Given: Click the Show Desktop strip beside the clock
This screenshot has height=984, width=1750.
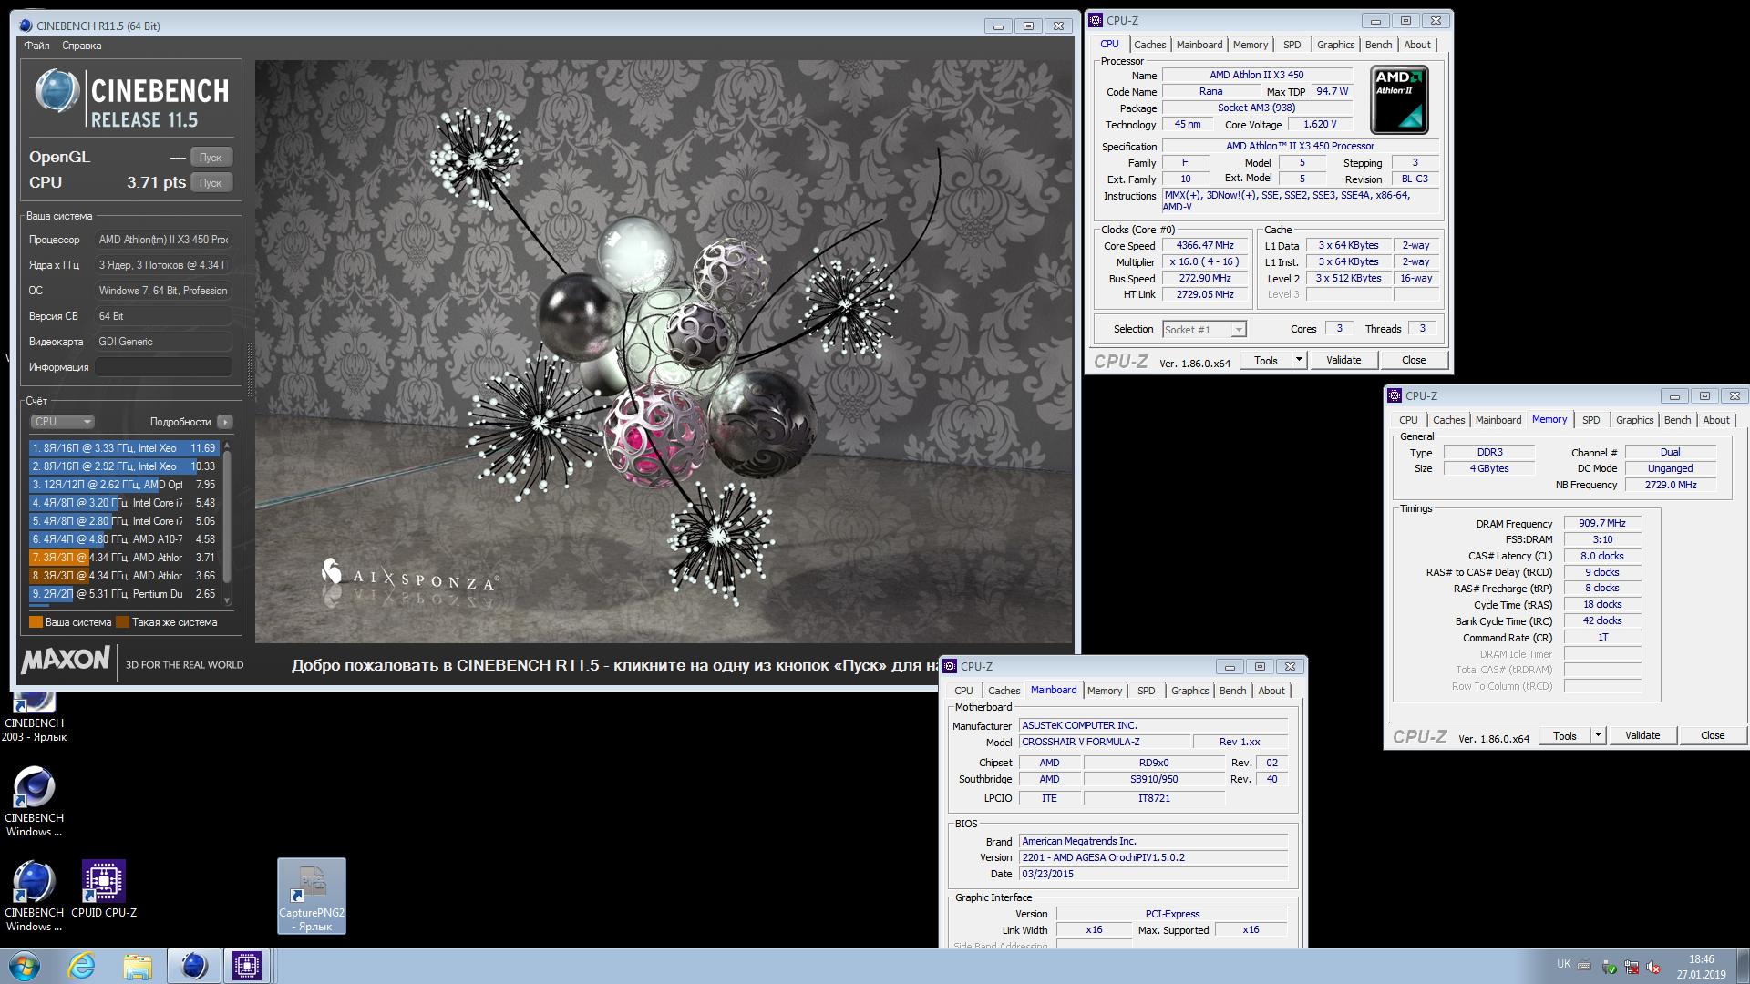Looking at the screenshot, I should click(x=1742, y=966).
